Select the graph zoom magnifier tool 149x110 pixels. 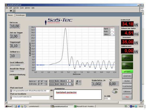77,81
